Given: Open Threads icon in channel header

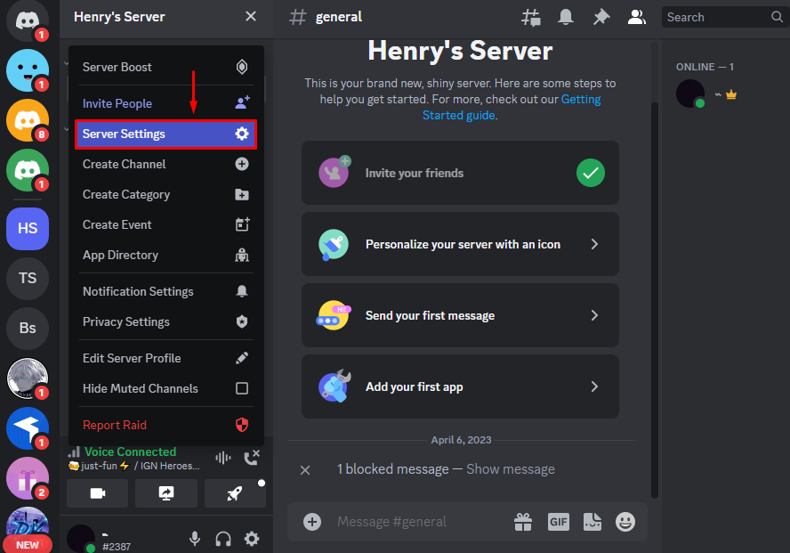Looking at the screenshot, I should [530, 17].
